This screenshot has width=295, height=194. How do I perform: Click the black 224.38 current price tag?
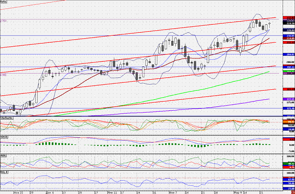tap(288, 24)
